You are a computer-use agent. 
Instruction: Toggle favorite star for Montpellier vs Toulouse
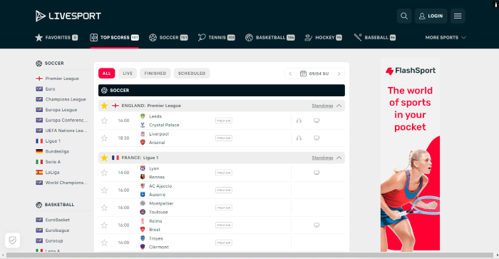(104, 208)
